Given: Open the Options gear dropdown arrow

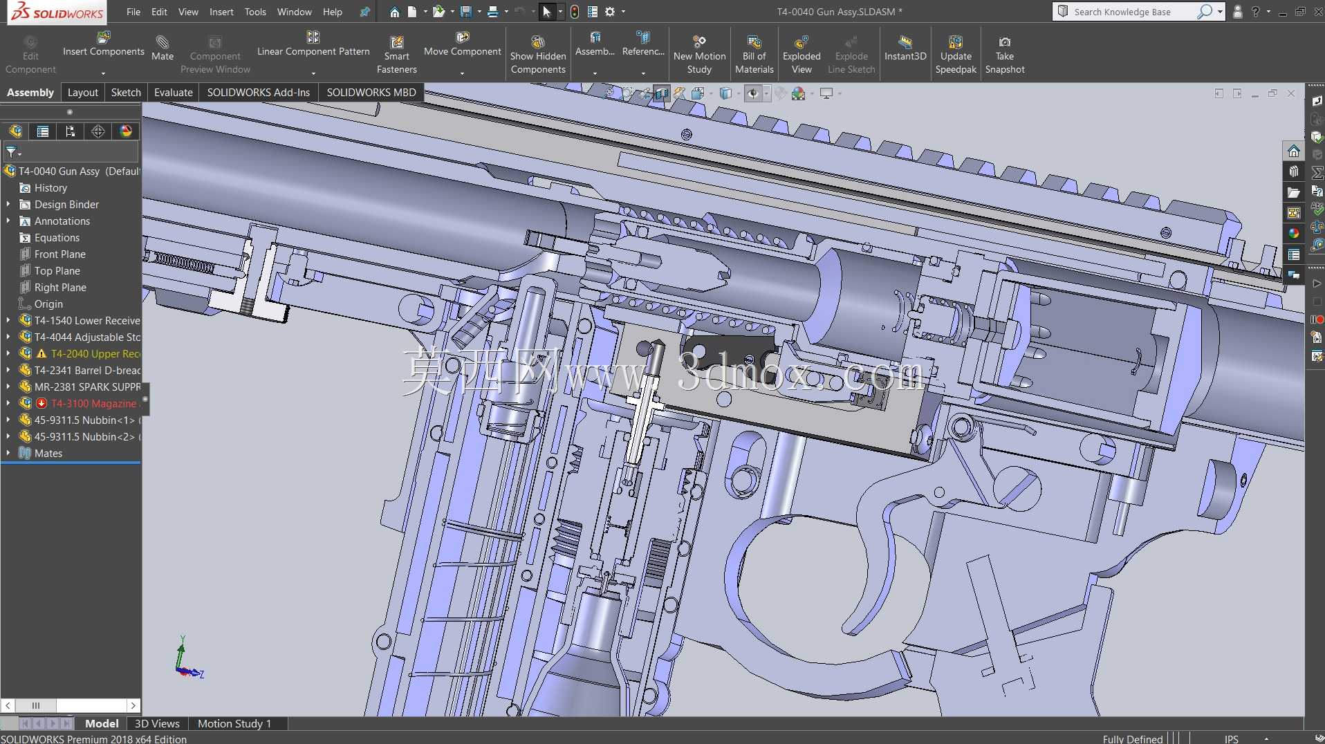Looking at the screenshot, I should 623,12.
